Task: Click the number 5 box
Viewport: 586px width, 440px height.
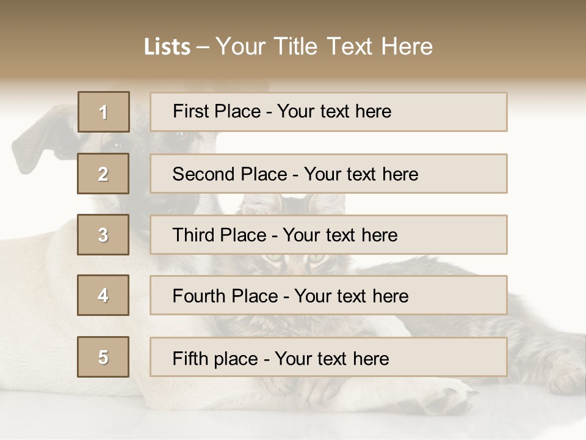Action: coord(103,357)
